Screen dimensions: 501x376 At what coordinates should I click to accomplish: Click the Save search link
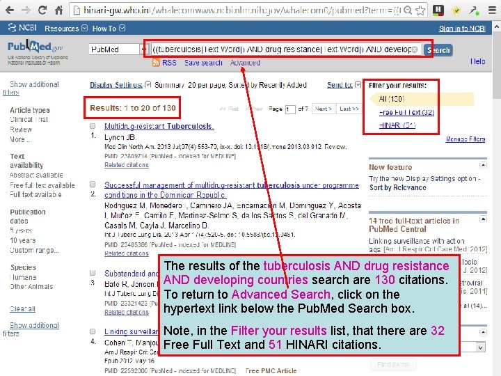tap(203, 63)
